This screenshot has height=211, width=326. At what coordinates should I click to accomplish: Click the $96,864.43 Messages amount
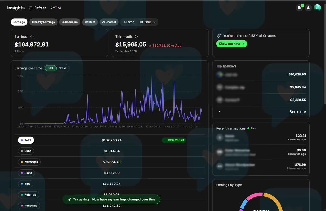[x=111, y=162]
